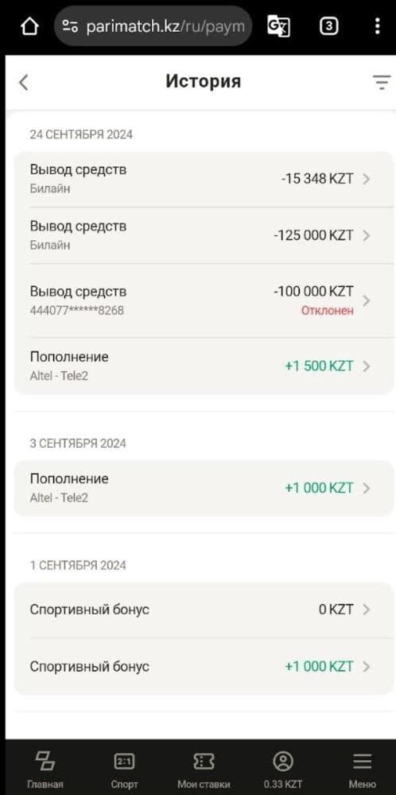Viewport: 396px width, 795px height.
Task: Go back using the arrow beside История
Action: (23, 83)
